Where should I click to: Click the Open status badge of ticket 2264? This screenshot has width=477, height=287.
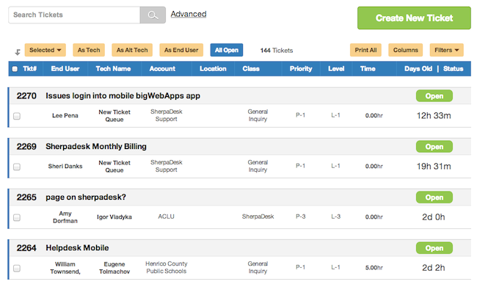434,248
